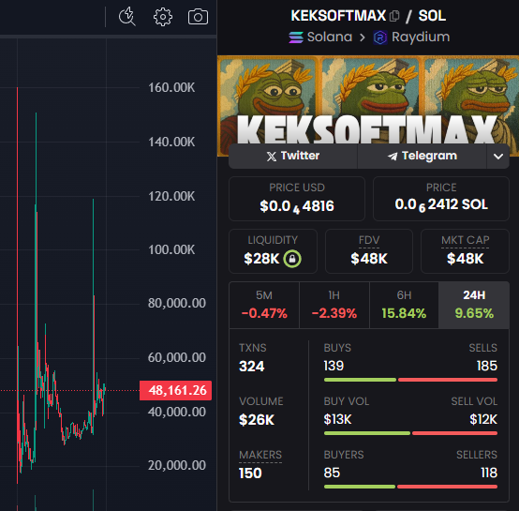Take a chart snapshot with camera icon
The width and height of the screenshot is (519, 511).
click(198, 17)
